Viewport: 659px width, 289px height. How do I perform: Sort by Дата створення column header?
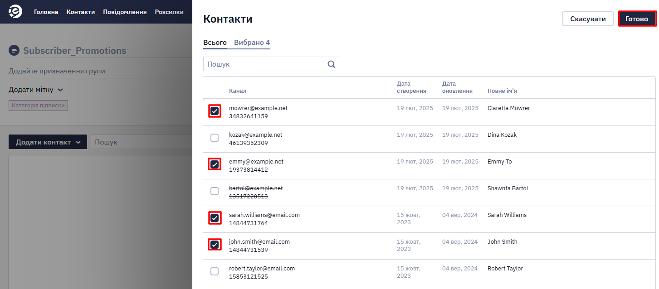click(x=411, y=87)
